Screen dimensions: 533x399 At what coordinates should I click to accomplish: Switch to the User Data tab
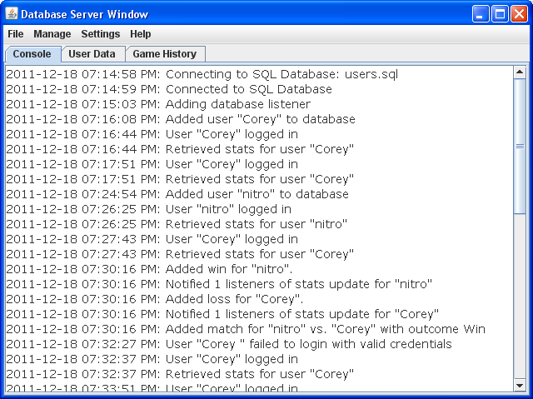92,54
